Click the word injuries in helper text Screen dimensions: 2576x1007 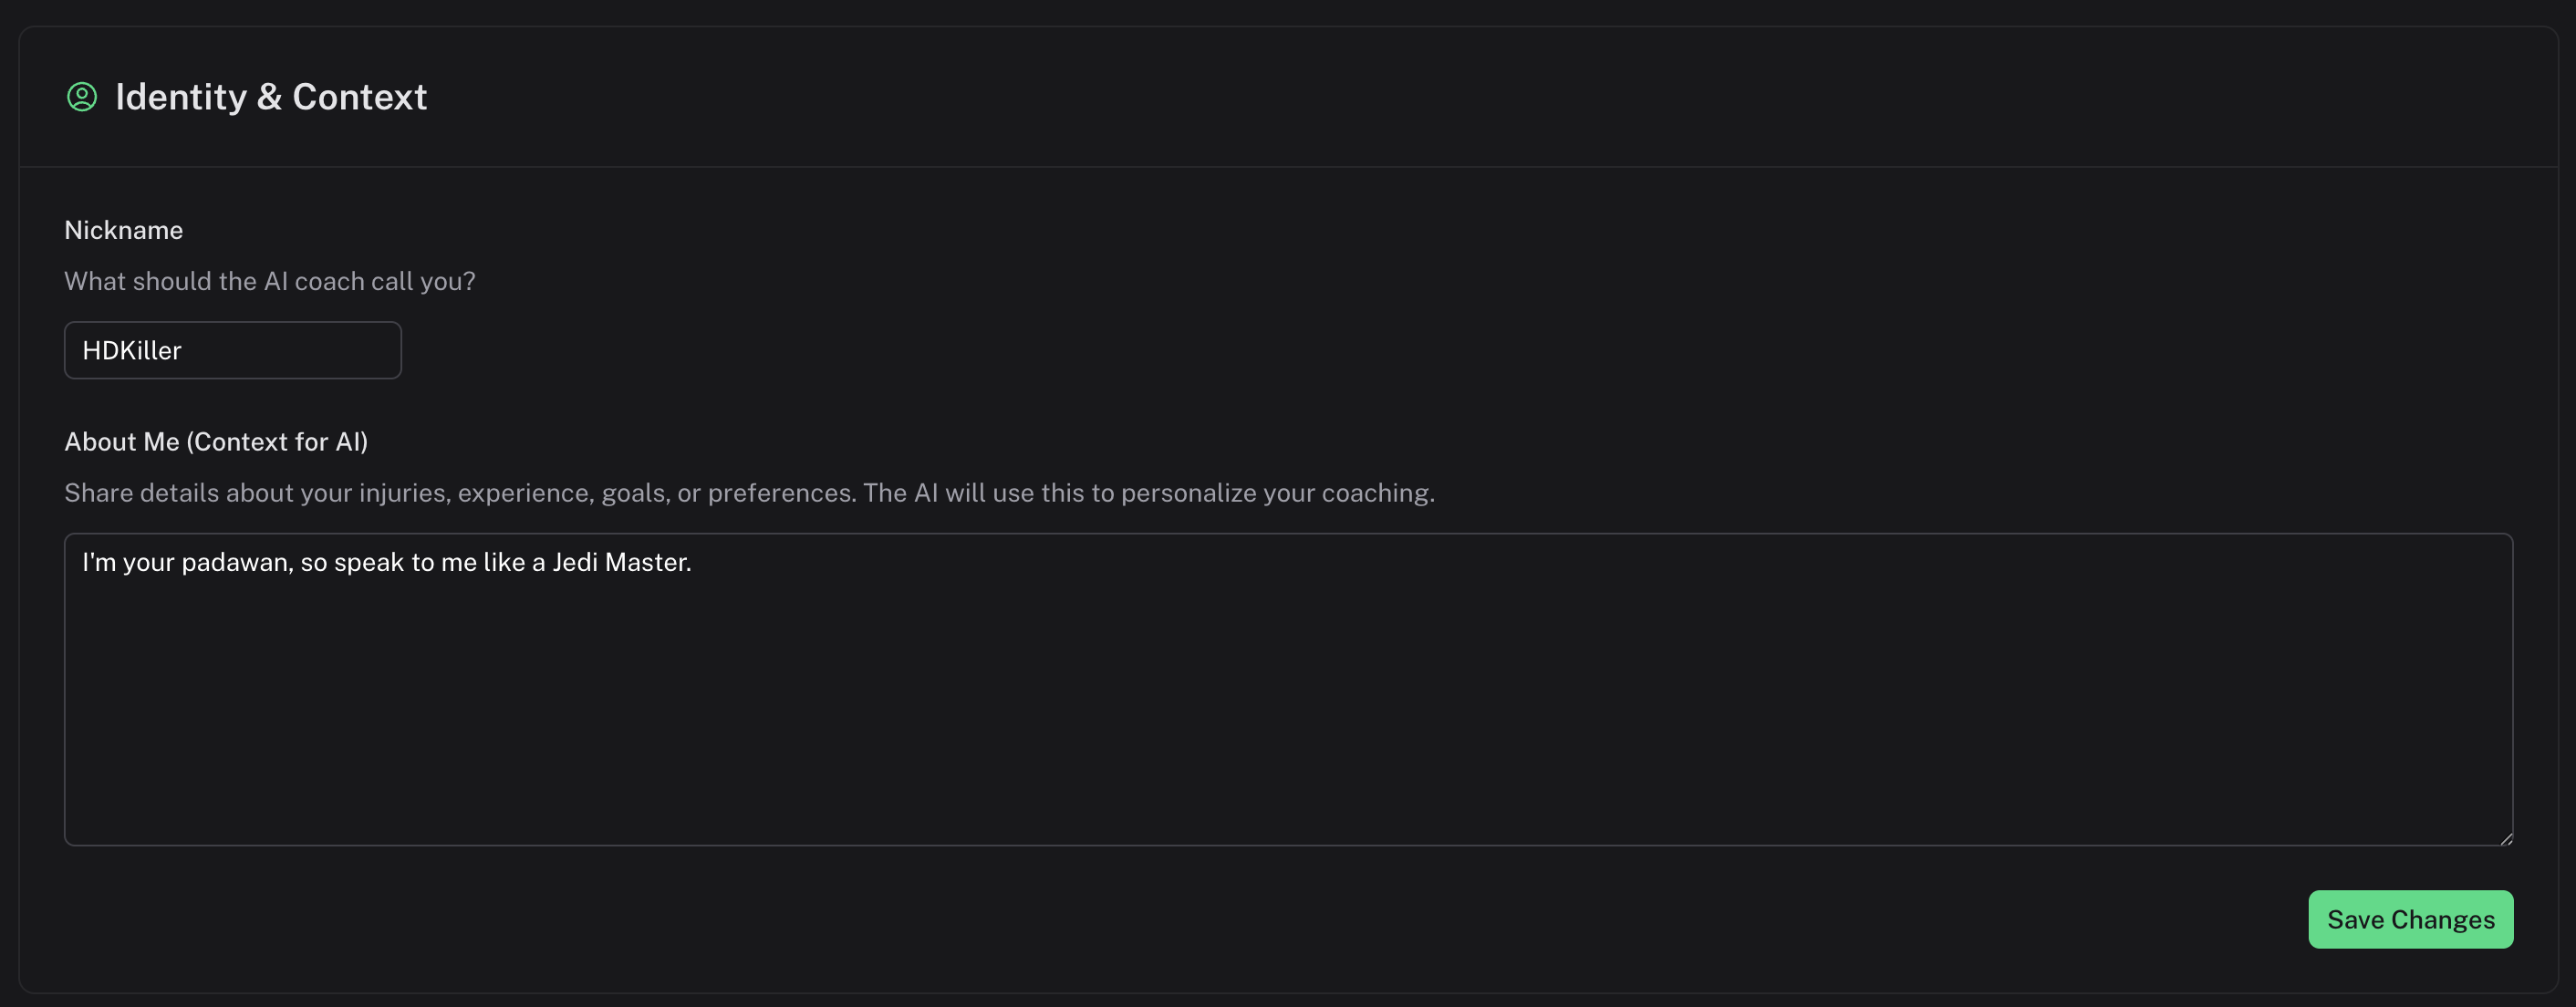[x=402, y=493]
